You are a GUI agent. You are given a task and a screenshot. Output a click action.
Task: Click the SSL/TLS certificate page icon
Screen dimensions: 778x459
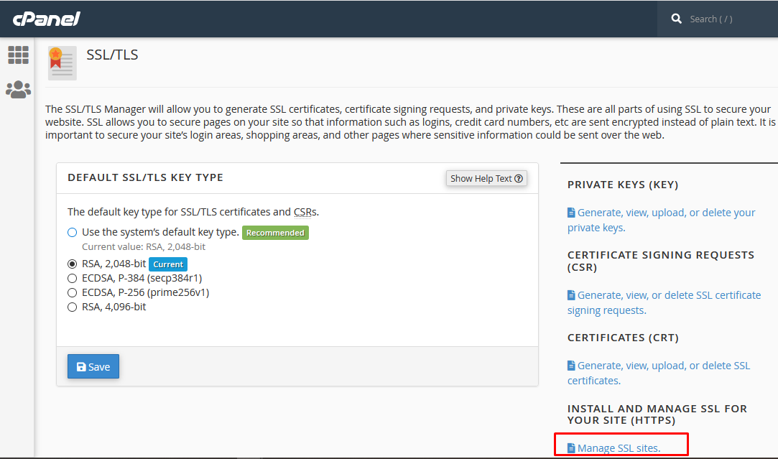(x=62, y=62)
